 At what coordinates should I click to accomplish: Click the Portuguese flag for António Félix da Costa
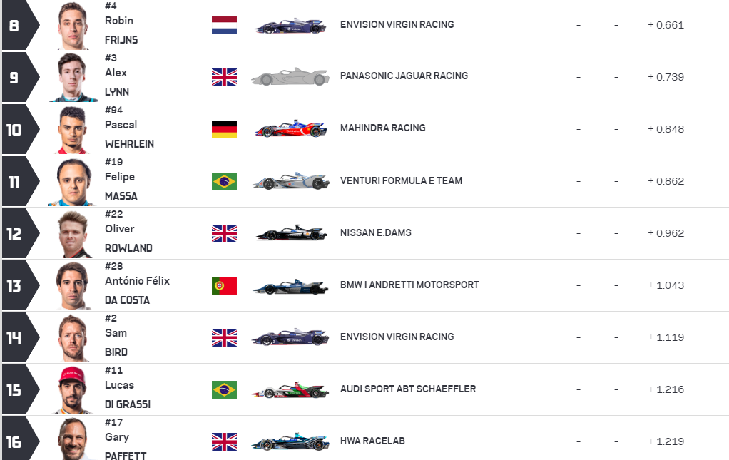coord(224,285)
